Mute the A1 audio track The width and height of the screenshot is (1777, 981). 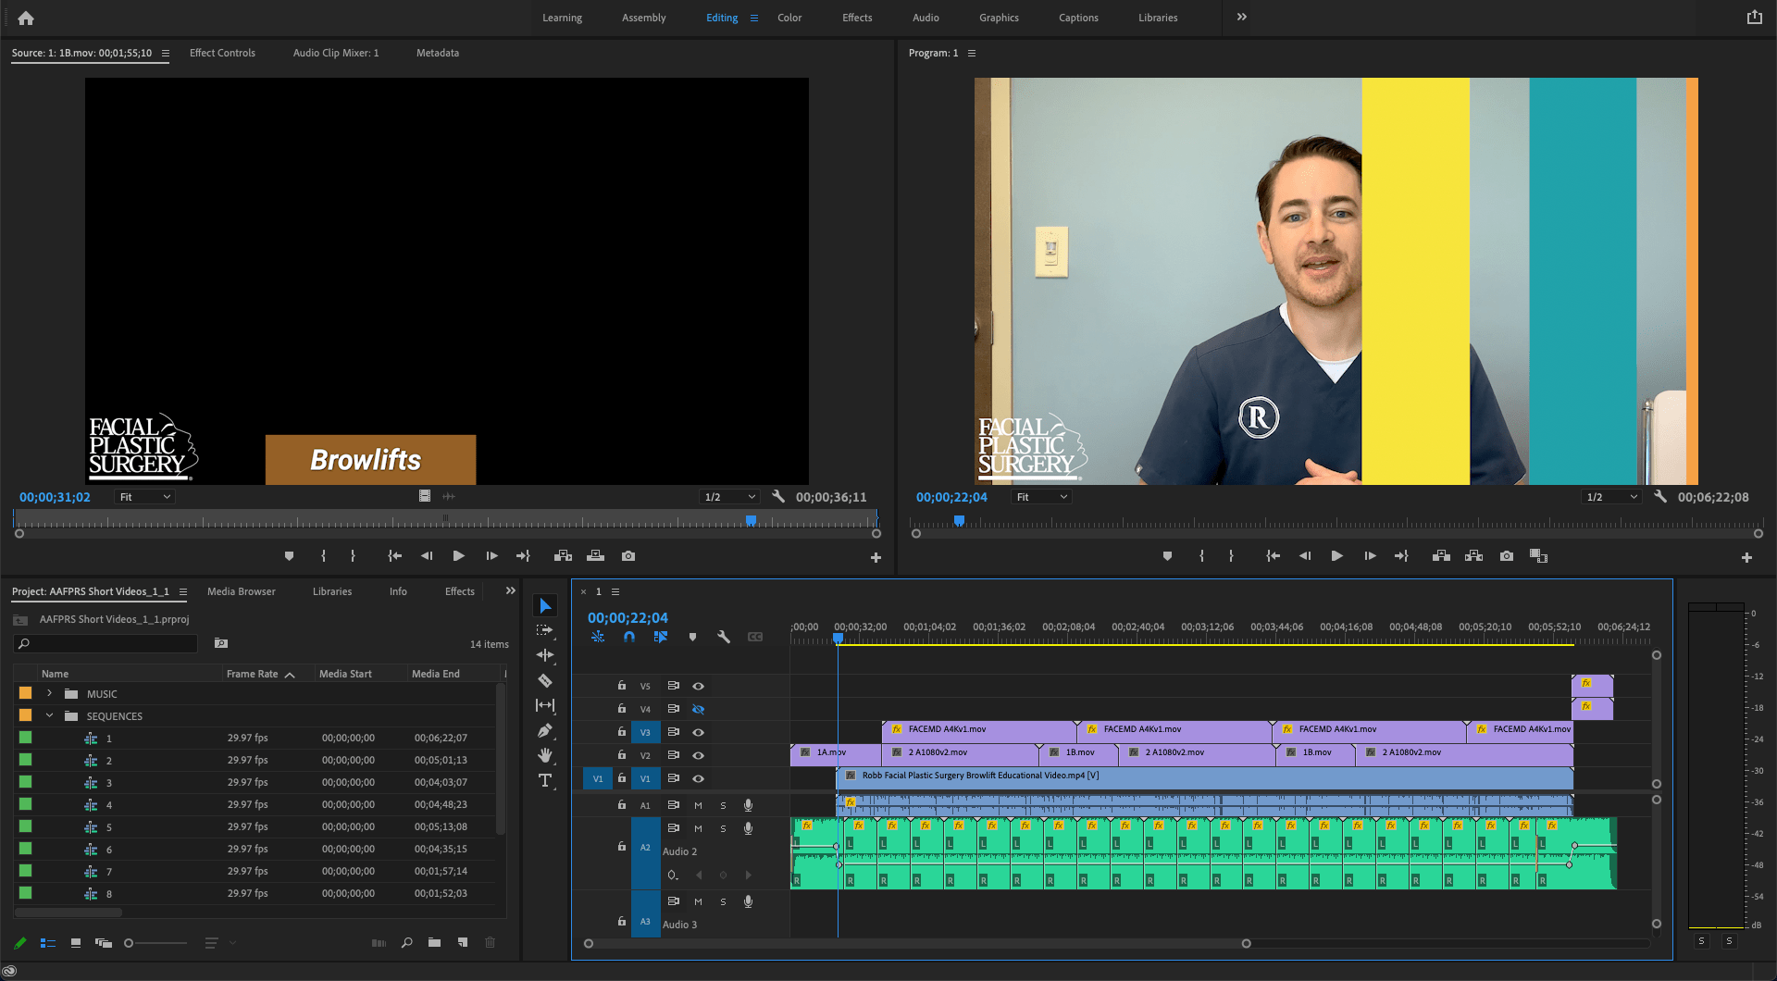coord(698,806)
